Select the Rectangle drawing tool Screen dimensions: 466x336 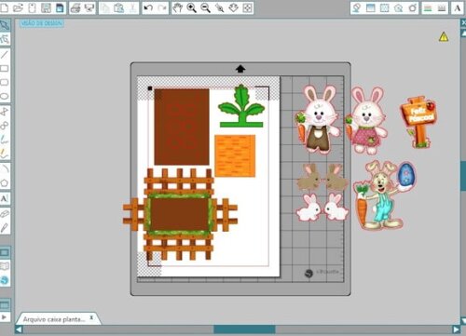pos(5,69)
